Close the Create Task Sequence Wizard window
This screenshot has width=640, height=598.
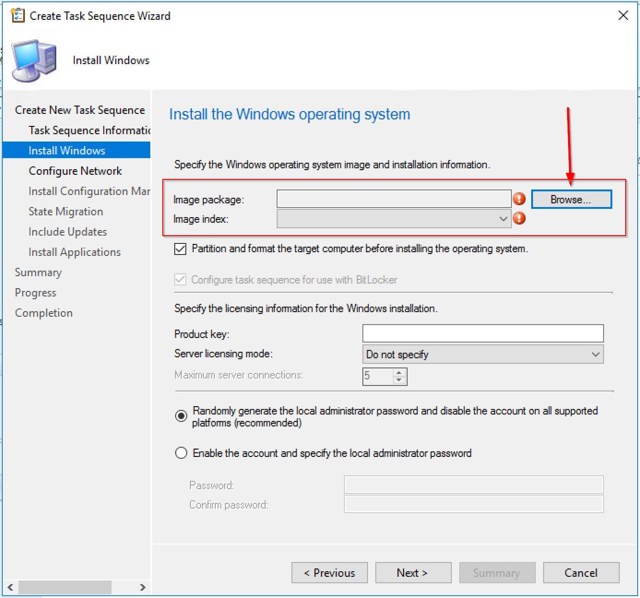[x=623, y=16]
